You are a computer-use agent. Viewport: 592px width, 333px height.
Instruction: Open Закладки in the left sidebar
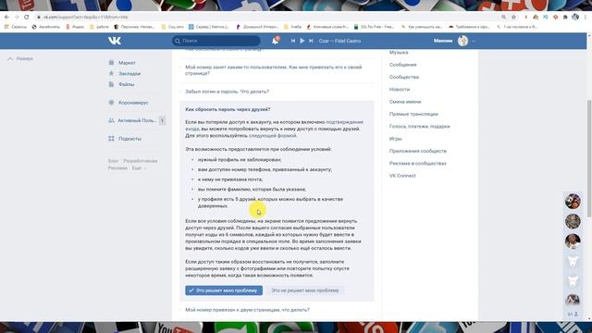coord(129,74)
